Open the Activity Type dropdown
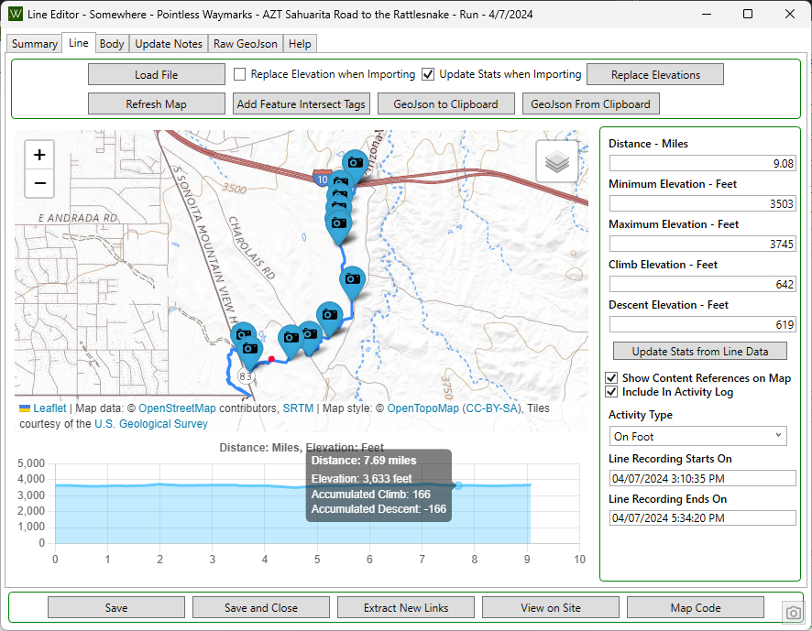This screenshot has height=631, width=812. pos(697,436)
